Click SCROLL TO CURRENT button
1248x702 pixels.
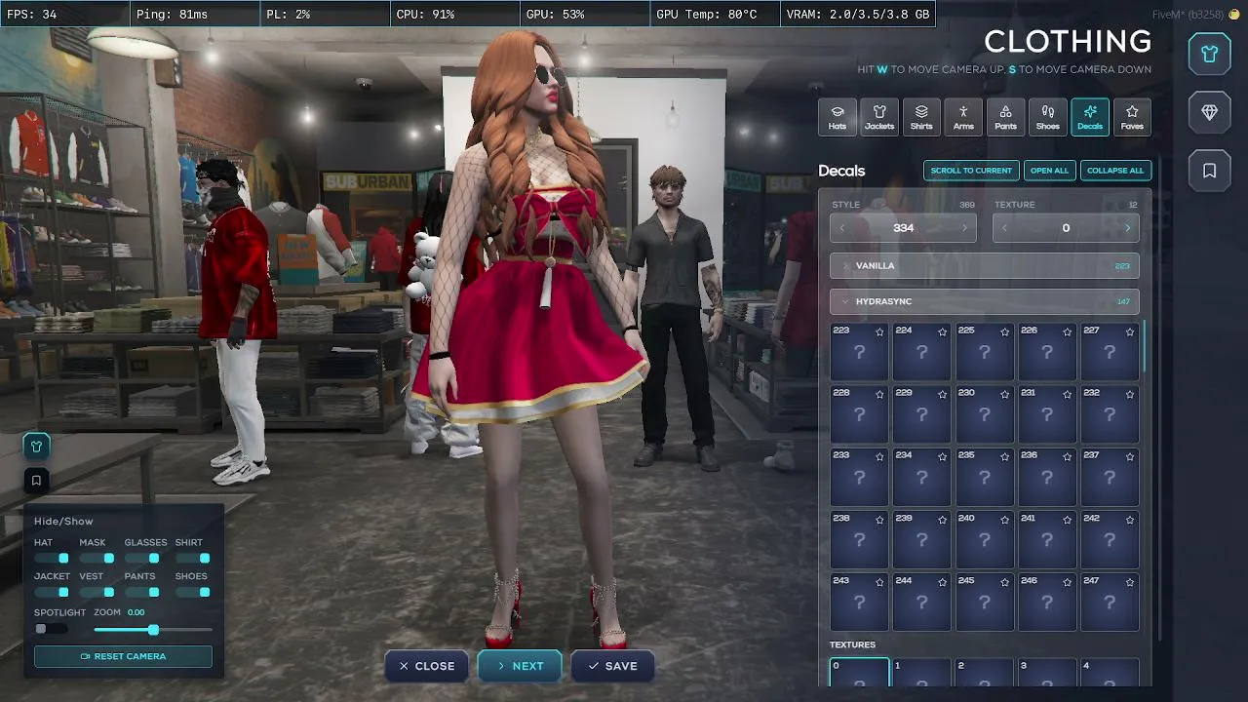coord(971,171)
